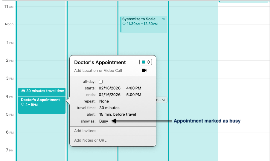Image resolution: width=270 pixels, height=161 pixels.
Task: Click the Doctor's Appointment title in popover
Action: (100, 62)
